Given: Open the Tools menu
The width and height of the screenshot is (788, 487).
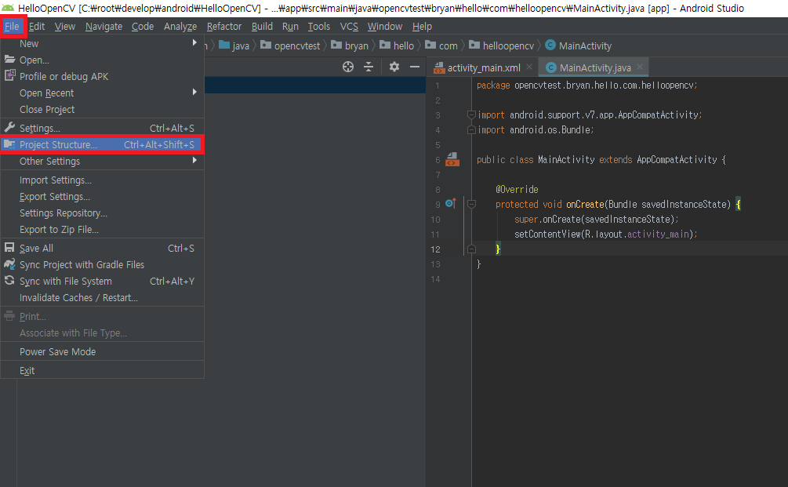Looking at the screenshot, I should pos(318,26).
